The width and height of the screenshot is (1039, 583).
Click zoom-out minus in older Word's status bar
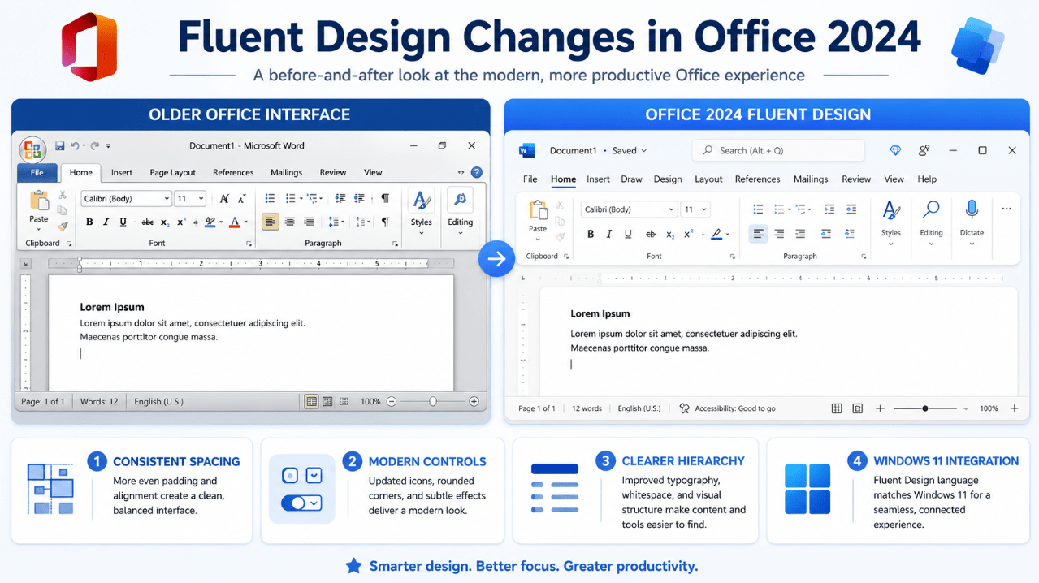coord(392,401)
